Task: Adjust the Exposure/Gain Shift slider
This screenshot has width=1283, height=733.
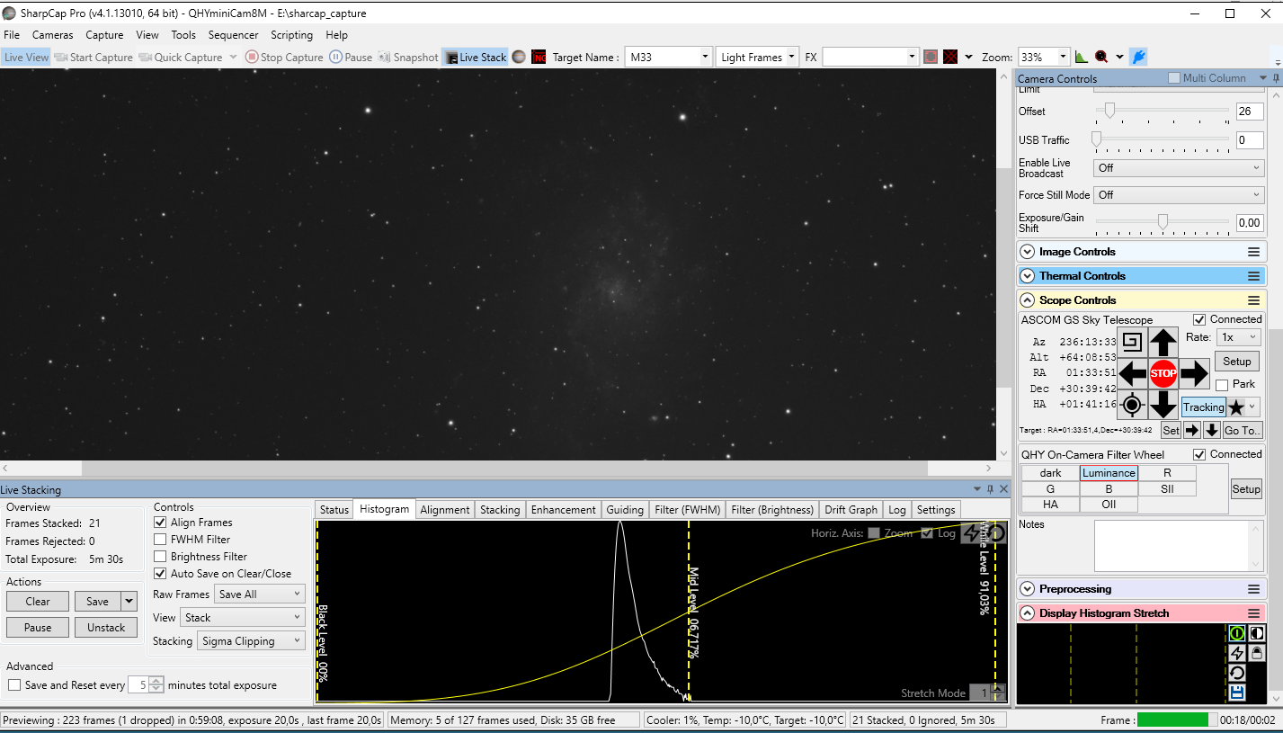Action: [1163, 221]
